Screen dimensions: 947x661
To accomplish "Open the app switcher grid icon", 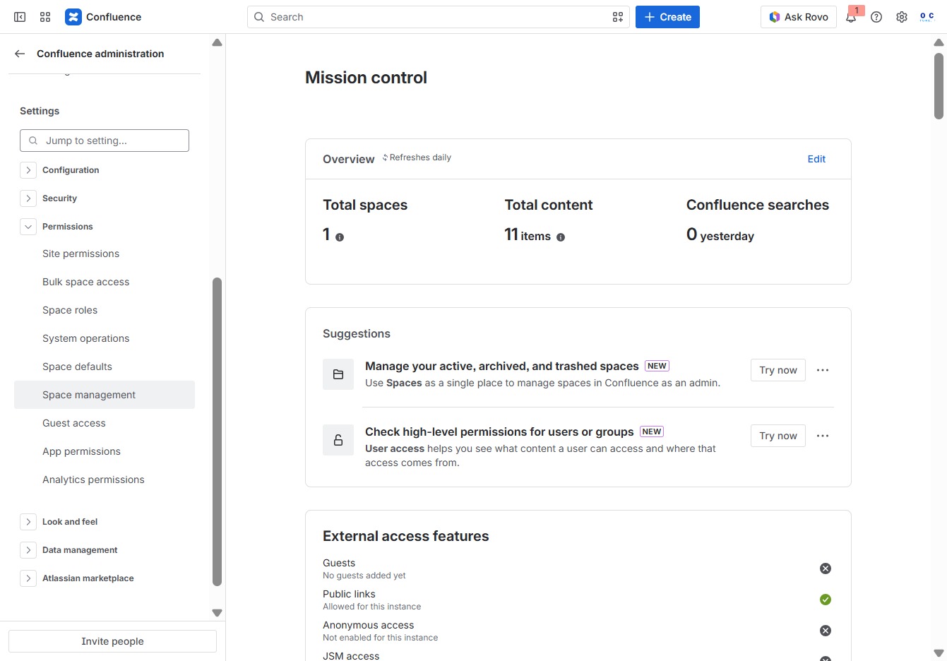I will click(45, 17).
